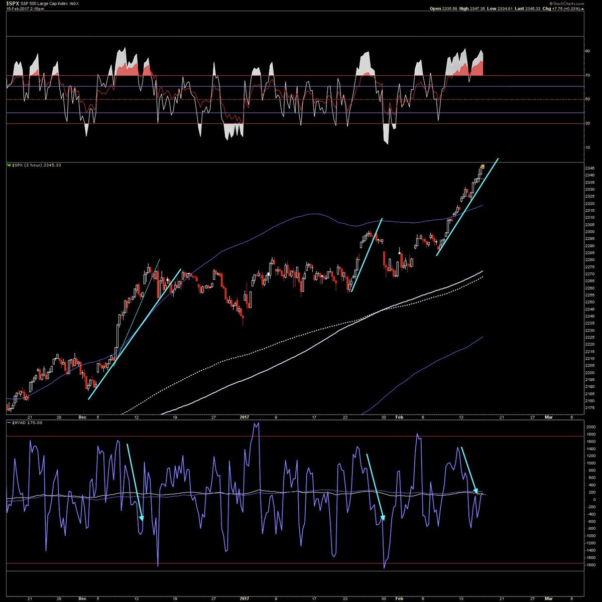Expand the Feb label on the middle chart axis
Image resolution: width=602 pixels, height=602 pixels.
(x=399, y=416)
